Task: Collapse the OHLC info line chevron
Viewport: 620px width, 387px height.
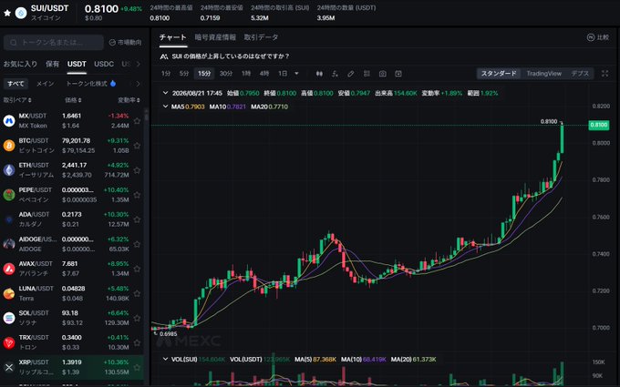Action: point(165,93)
